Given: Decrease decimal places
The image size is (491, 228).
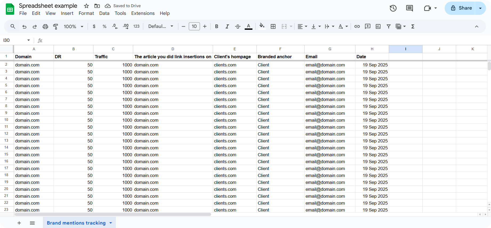Looking at the screenshot, I should click(115, 26).
